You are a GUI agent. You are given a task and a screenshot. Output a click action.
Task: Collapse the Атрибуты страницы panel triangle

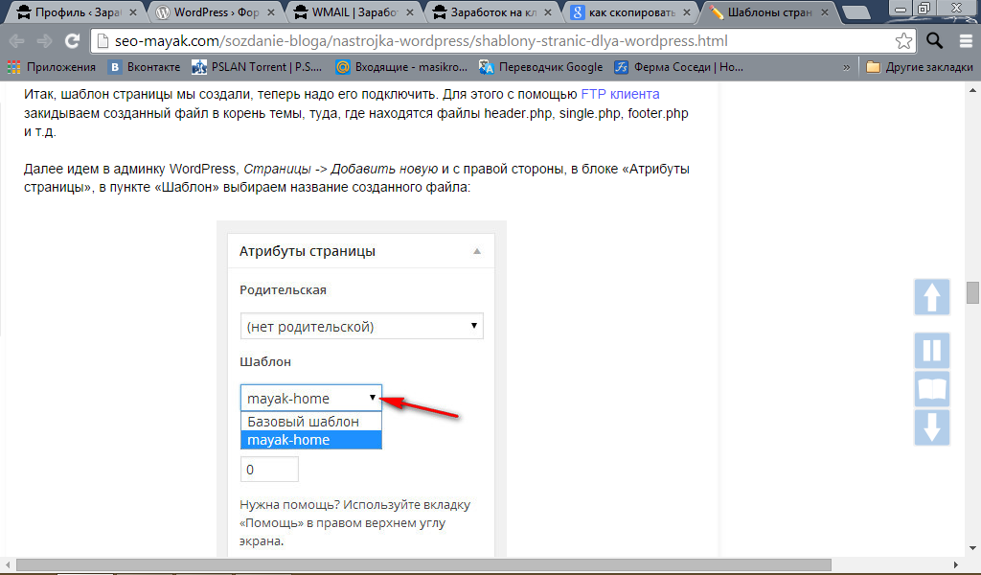[x=477, y=251]
